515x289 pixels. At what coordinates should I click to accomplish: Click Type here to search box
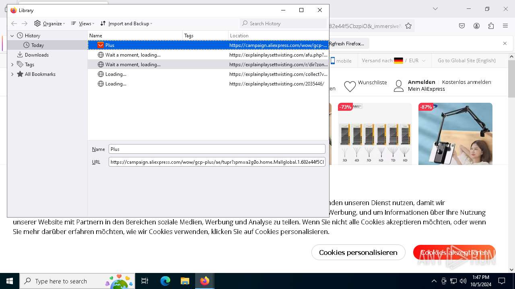pyautogui.click(x=77, y=281)
